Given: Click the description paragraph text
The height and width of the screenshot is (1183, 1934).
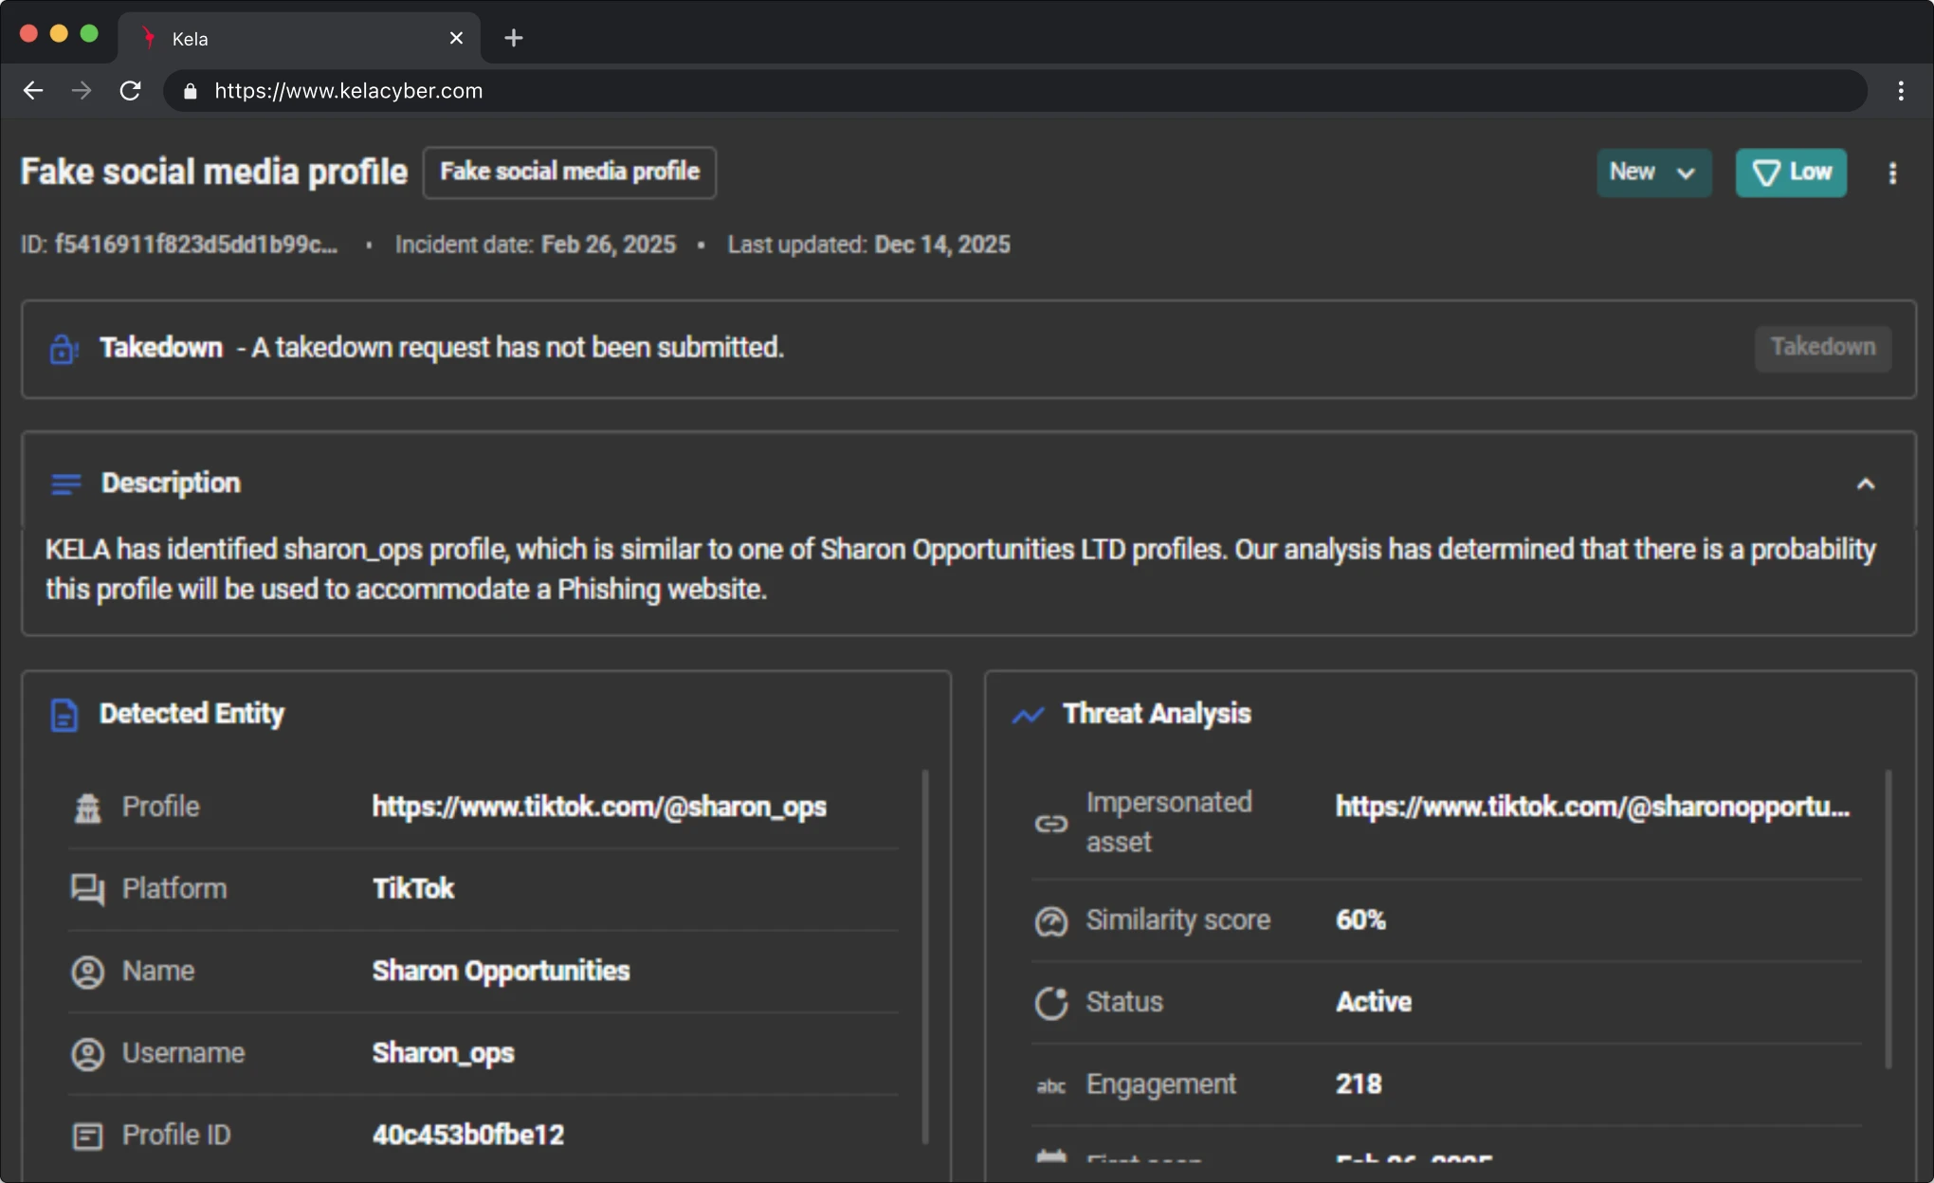Looking at the screenshot, I should tap(960, 569).
